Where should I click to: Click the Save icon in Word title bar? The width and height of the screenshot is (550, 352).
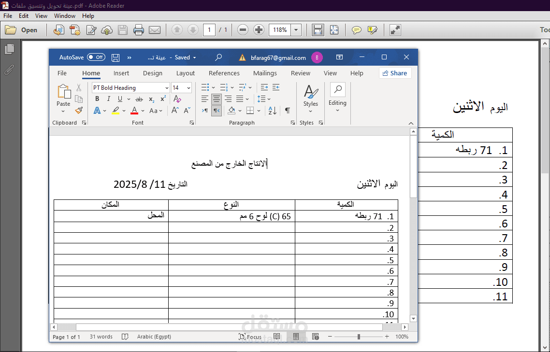[x=116, y=57]
